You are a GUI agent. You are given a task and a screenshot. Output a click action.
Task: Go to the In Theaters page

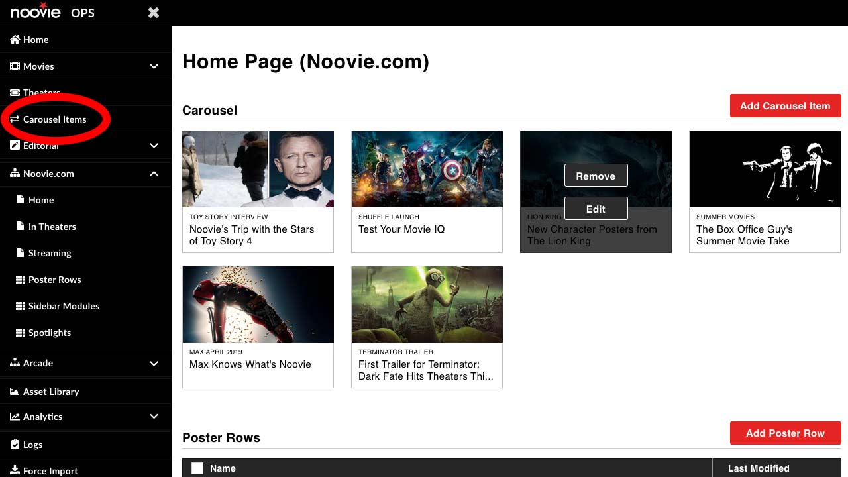(52, 227)
